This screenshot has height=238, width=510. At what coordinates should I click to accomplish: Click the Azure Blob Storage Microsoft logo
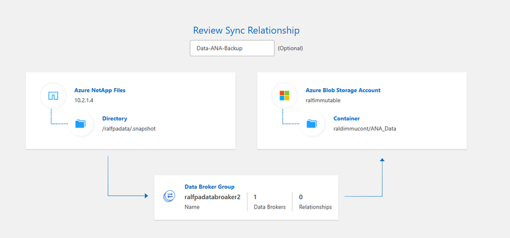click(x=284, y=95)
